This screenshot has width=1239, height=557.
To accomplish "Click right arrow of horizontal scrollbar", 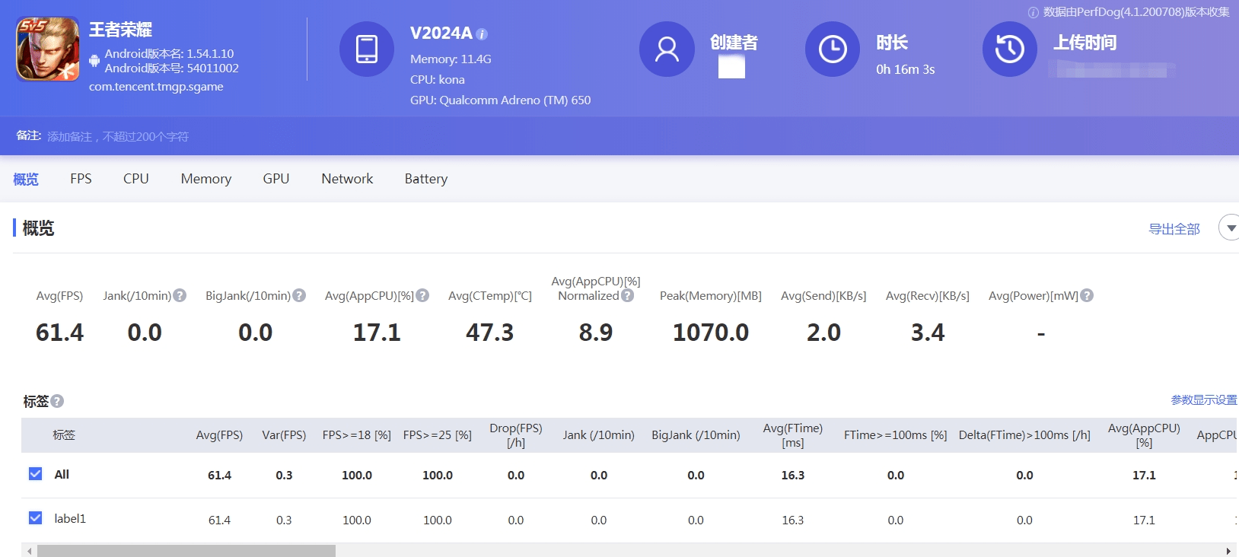I will point(1228,551).
